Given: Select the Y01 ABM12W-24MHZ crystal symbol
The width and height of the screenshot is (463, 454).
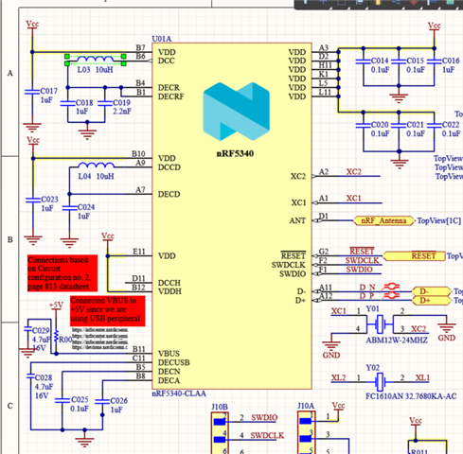Looking at the screenshot, I should pyautogui.click(x=381, y=323).
